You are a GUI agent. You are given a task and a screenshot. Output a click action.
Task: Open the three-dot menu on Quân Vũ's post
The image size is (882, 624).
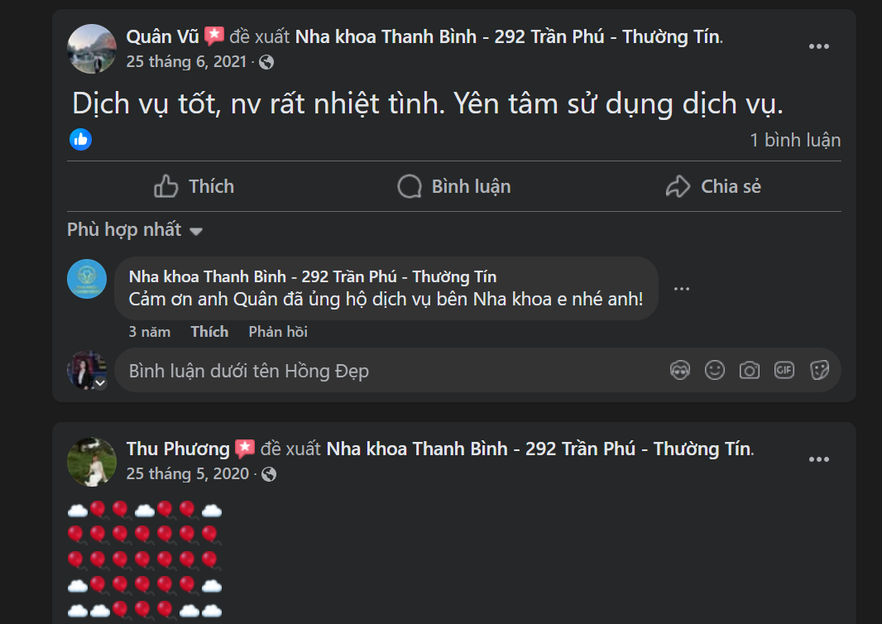(819, 46)
